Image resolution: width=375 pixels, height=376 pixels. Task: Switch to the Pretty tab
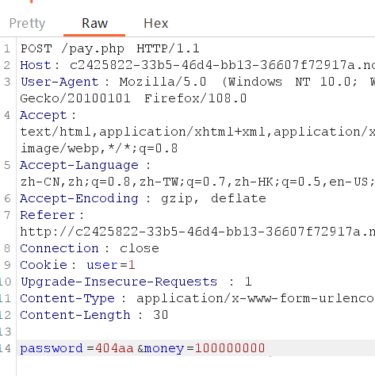click(27, 23)
